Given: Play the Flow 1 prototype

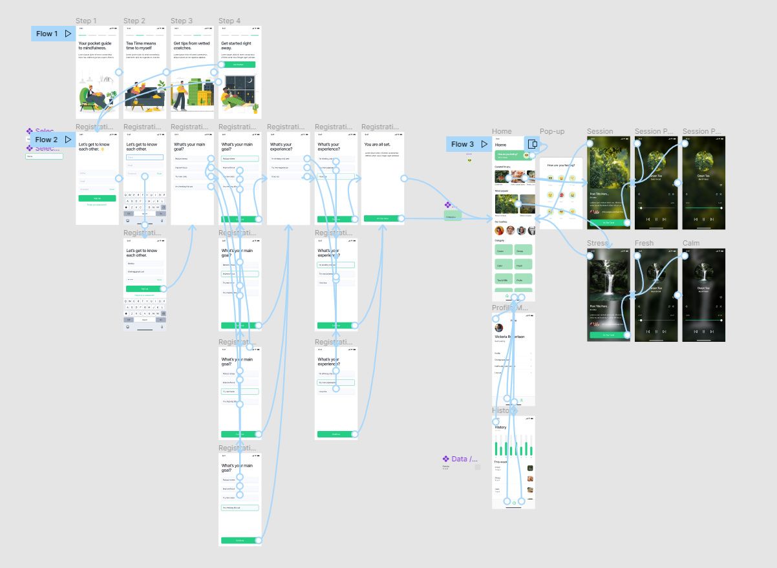Looking at the screenshot, I should click(68, 34).
